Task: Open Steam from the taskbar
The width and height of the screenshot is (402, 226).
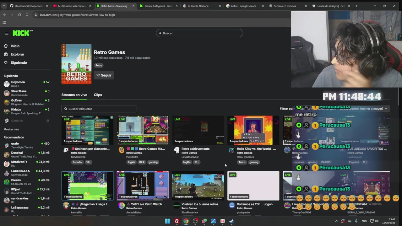Action: 231,221
